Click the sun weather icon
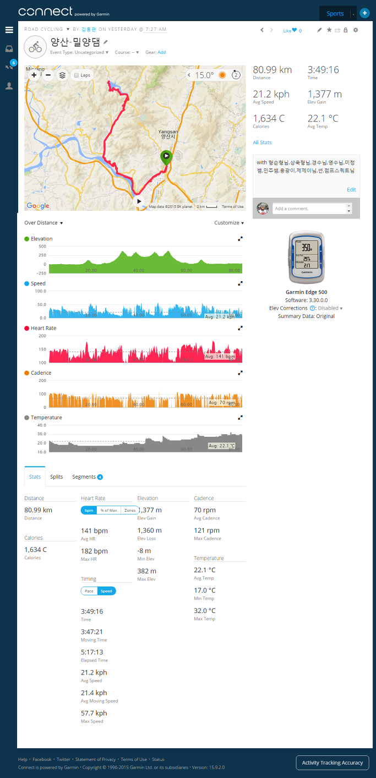376x778 pixels. (222, 75)
